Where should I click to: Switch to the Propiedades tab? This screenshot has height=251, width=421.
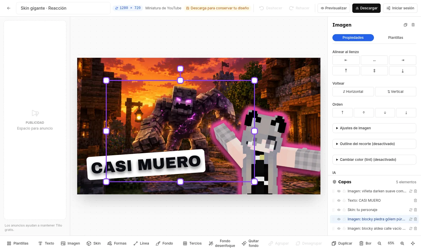click(353, 38)
